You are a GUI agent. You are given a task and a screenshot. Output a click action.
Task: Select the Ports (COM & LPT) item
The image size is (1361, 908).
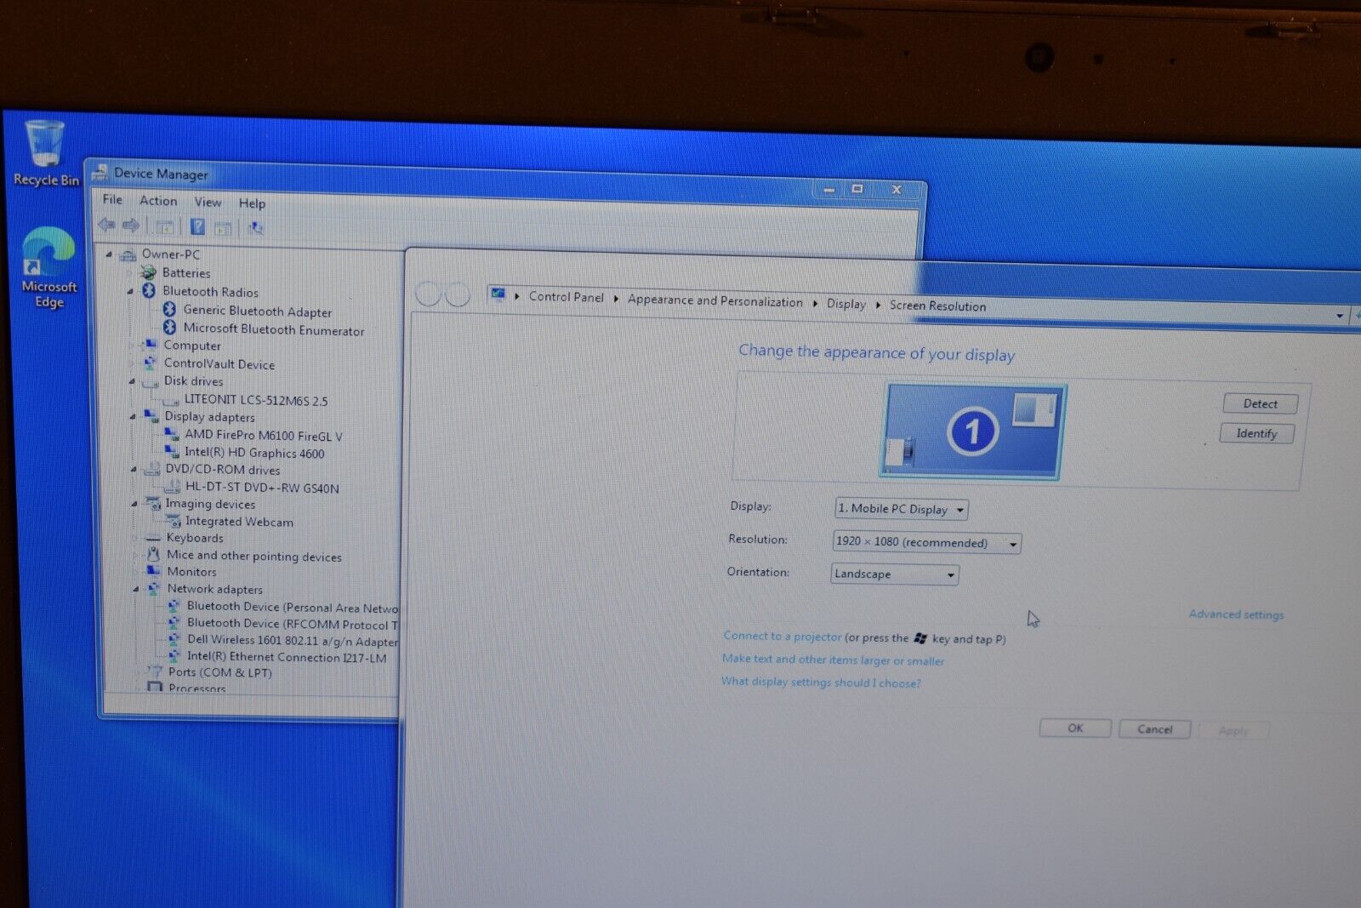pyautogui.click(x=219, y=672)
